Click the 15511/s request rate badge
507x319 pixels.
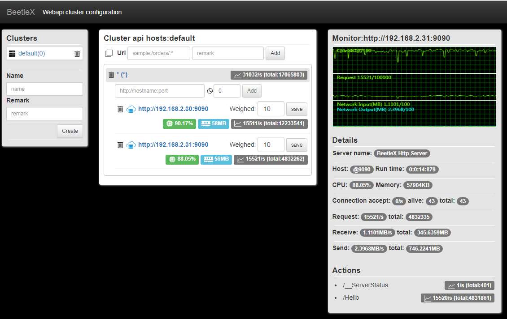click(x=269, y=123)
